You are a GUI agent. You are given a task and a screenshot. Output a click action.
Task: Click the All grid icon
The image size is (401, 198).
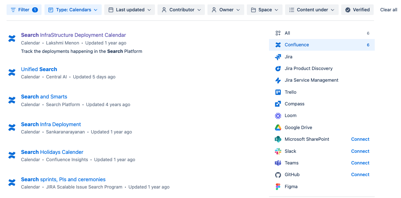tap(278, 33)
